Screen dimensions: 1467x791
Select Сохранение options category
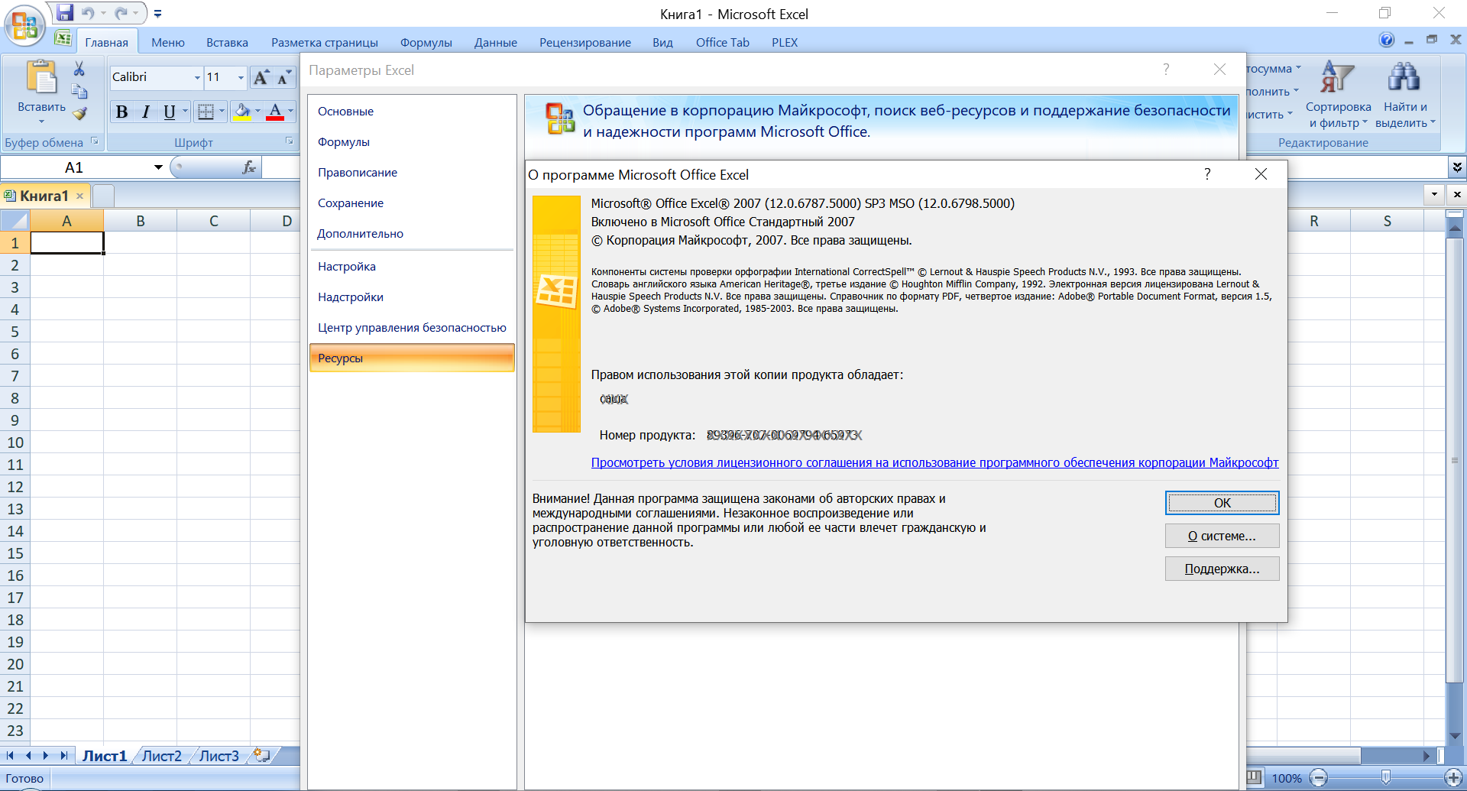click(x=412, y=203)
